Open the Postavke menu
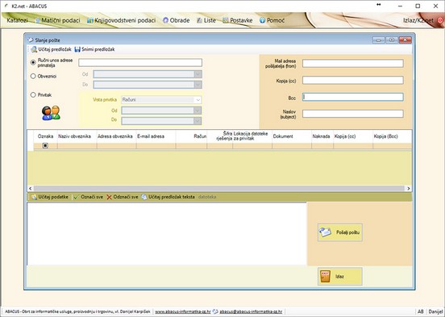This screenshot has height=317, width=445. coord(238,20)
